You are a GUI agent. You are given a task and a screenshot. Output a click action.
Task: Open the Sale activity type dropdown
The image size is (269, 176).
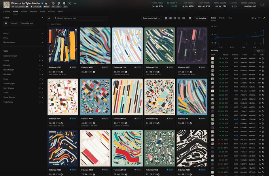pyautogui.click(x=260, y=51)
